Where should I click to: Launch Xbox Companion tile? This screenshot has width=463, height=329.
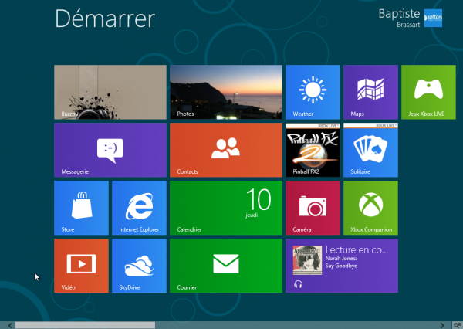pyautogui.click(x=370, y=208)
